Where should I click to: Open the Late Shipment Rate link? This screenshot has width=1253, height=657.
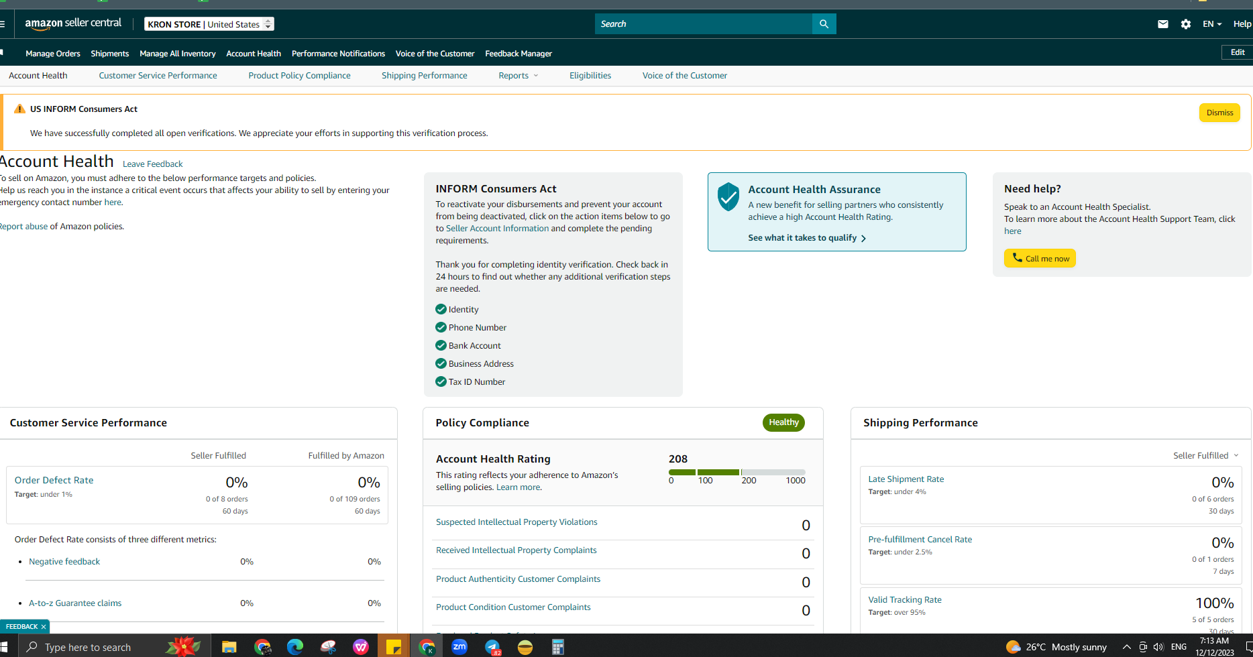tap(906, 479)
